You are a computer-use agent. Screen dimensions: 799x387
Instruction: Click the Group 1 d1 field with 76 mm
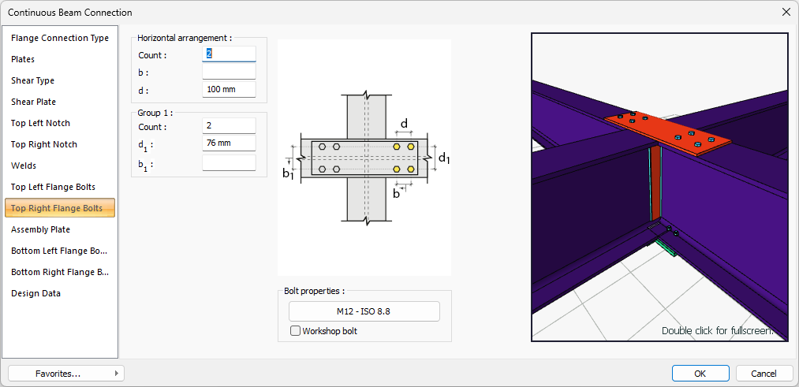point(229,143)
